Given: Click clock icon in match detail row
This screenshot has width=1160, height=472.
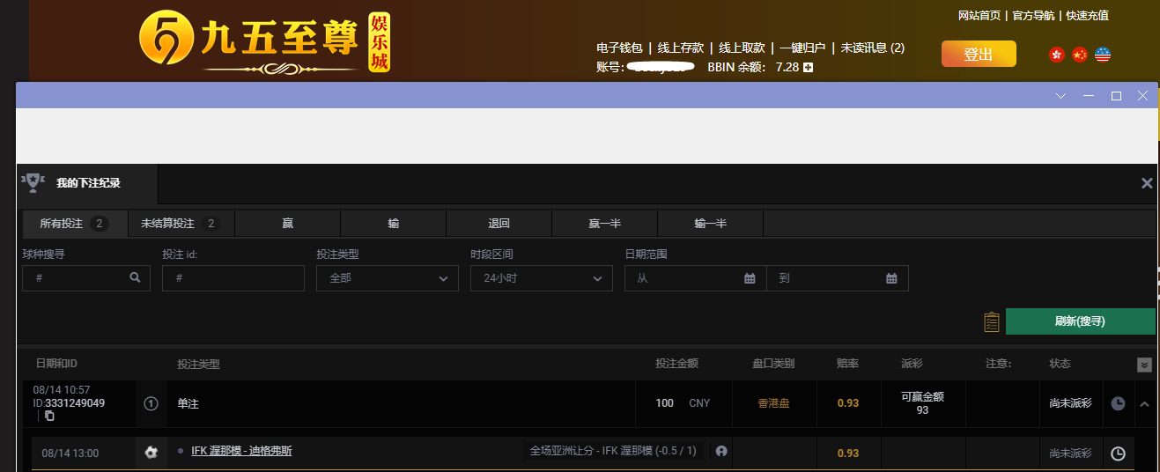Looking at the screenshot, I should tap(1118, 454).
